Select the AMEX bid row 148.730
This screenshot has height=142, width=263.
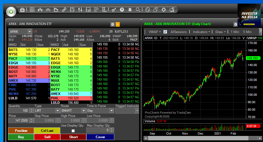29,80
